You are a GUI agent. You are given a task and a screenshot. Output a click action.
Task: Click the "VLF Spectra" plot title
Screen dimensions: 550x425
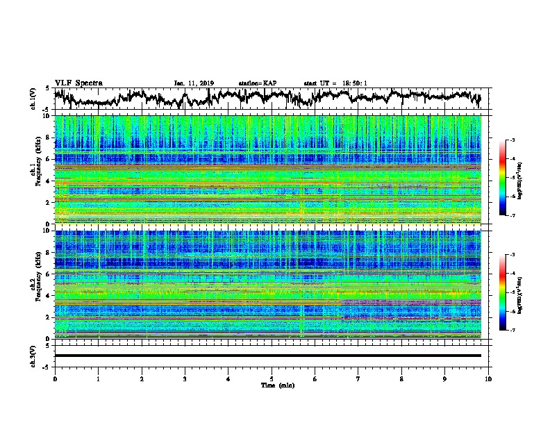click(x=78, y=83)
